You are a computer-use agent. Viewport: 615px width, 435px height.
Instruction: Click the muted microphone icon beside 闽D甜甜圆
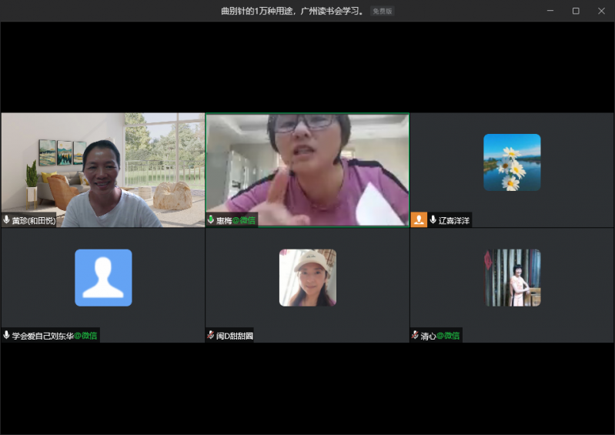pos(211,336)
